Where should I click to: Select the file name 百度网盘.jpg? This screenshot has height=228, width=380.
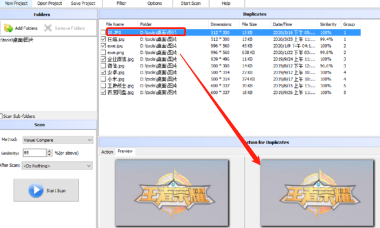pos(120,93)
